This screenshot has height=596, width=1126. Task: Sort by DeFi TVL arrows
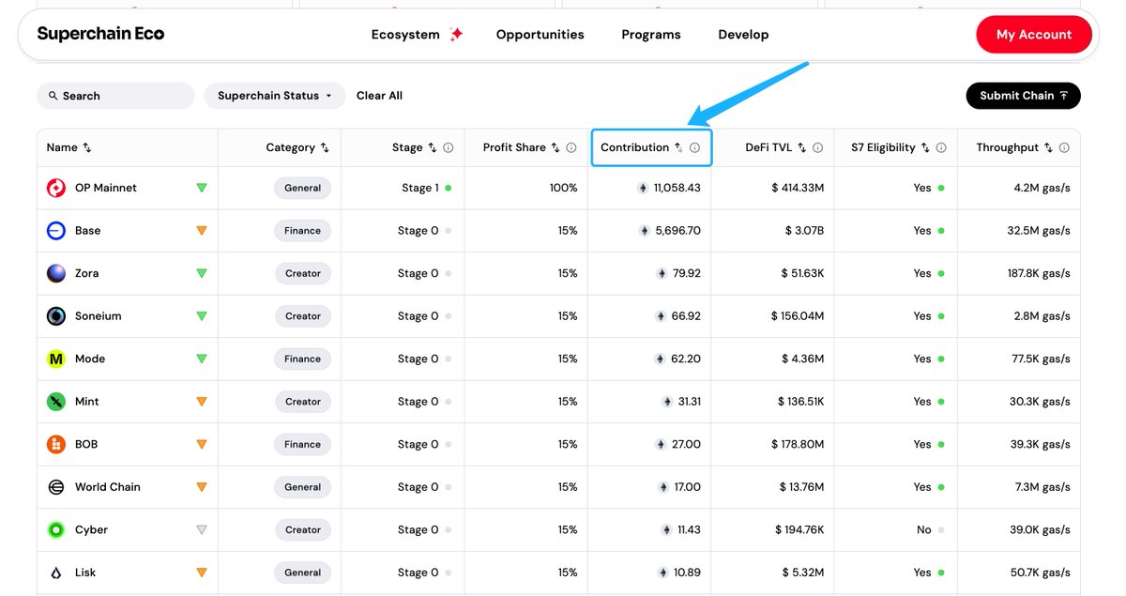802,147
